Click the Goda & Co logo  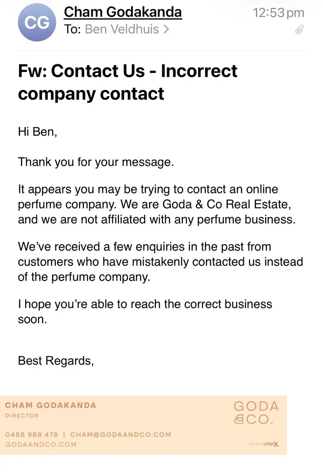pyautogui.click(x=256, y=413)
